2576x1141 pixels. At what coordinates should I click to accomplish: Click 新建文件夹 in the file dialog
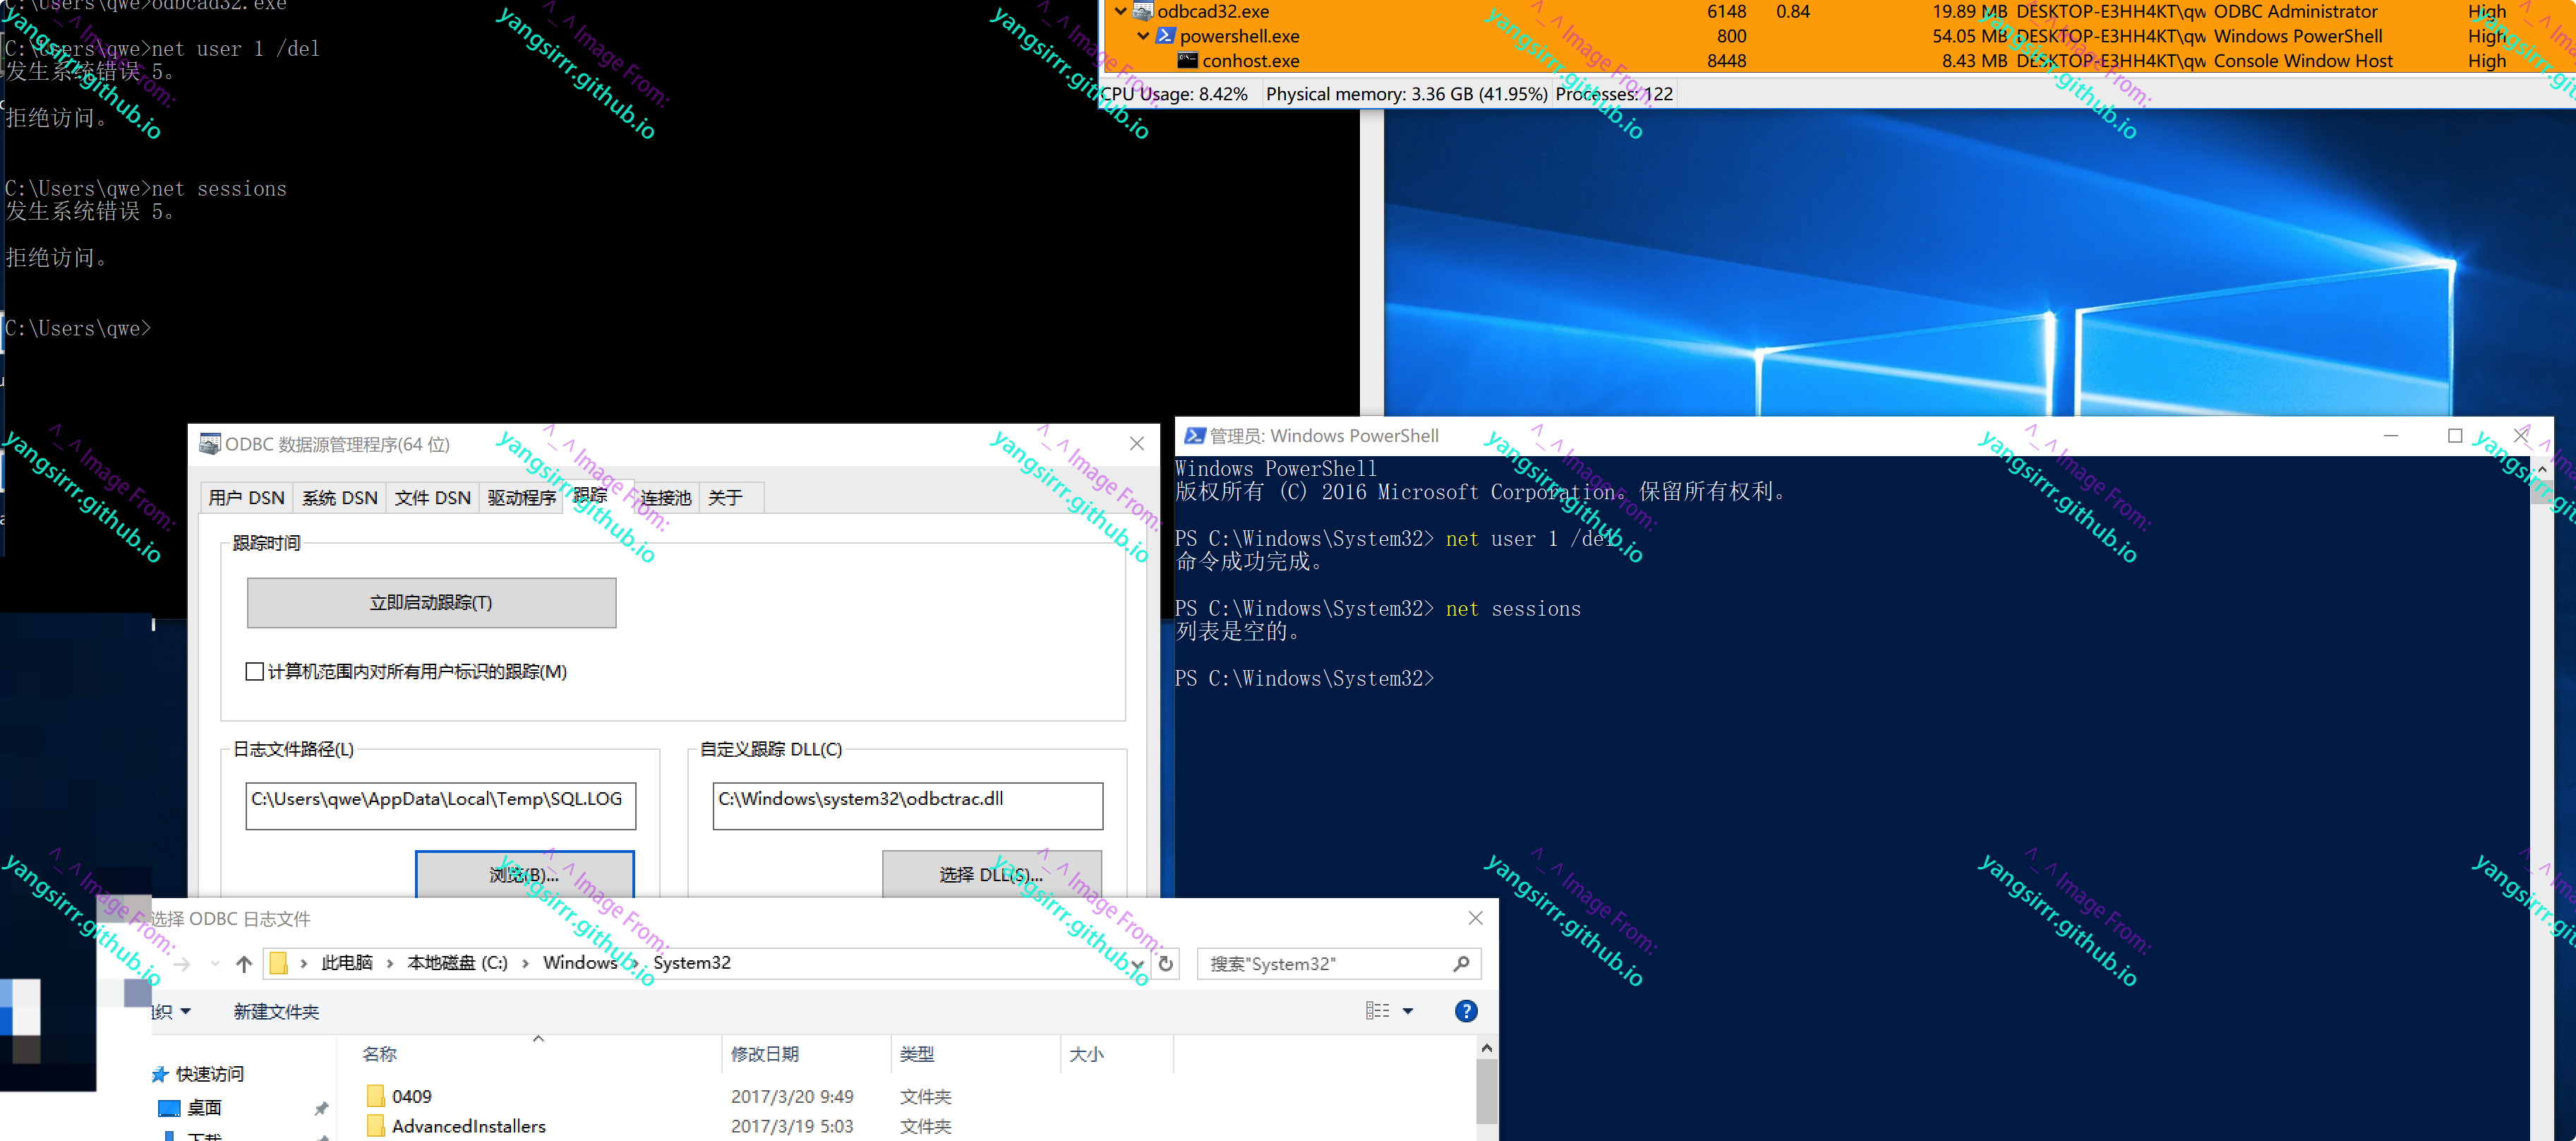[x=276, y=1012]
